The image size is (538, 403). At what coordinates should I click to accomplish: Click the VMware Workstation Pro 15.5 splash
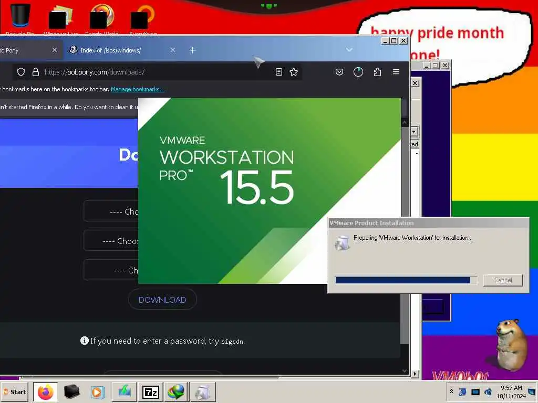click(x=270, y=190)
